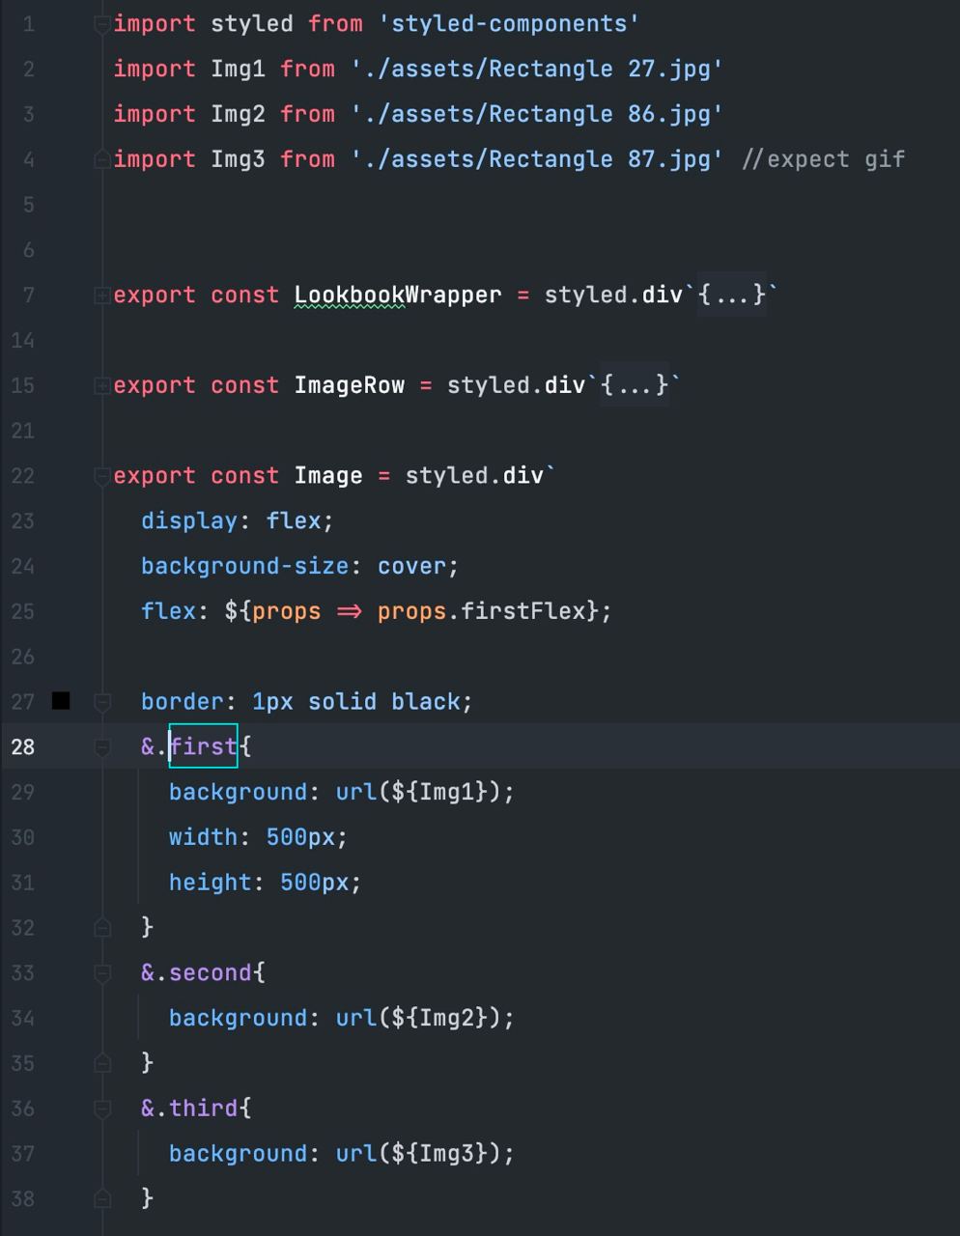Image resolution: width=960 pixels, height=1236 pixels.
Task: Click 'display' property on line 23
Action: tap(189, 521)
